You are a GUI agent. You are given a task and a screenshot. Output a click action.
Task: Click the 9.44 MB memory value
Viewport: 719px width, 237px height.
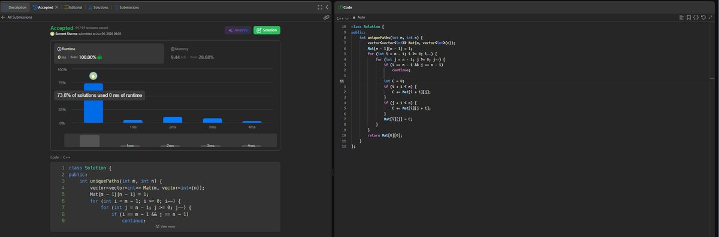coord(179,57)
